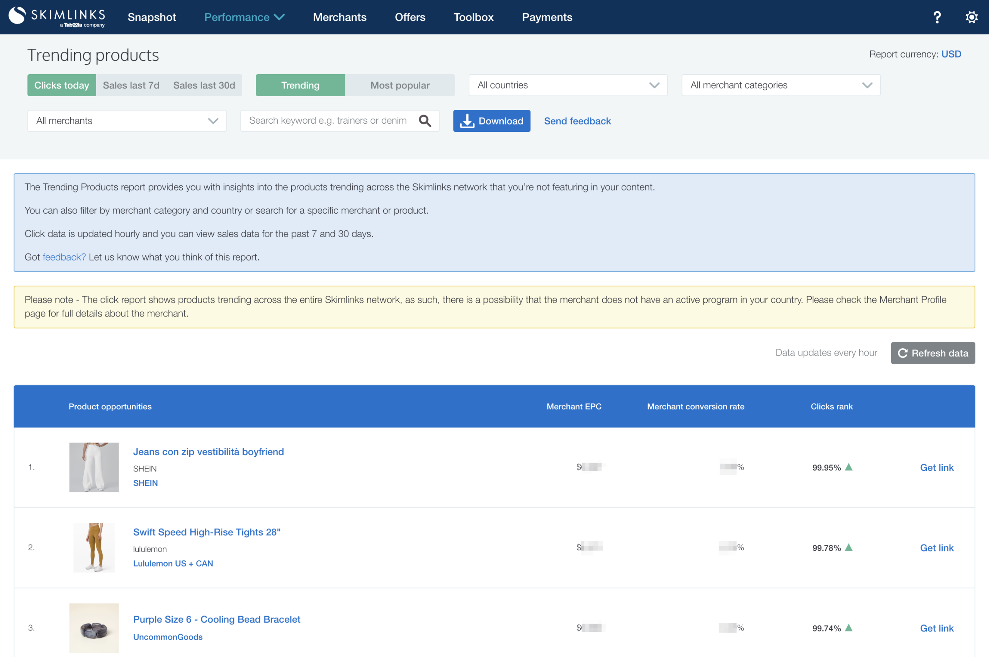Click the search keyword input field
The image size is (989, 657).
pos(328,121)
